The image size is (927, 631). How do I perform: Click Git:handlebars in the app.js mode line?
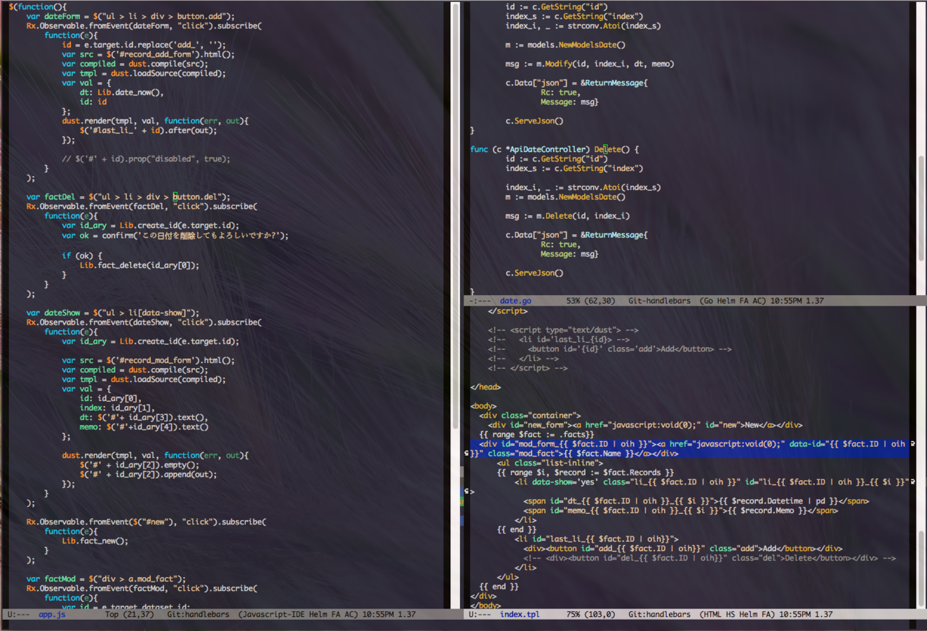click(x=198, y=614)
